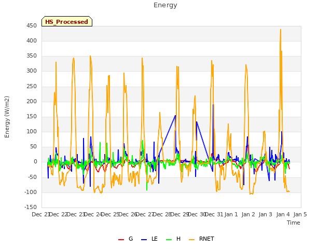Click the 150 y-axis tick label

point(32,116)
